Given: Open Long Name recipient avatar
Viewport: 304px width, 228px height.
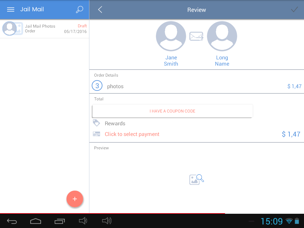Looking at the screenshot, I should [x=222, y=36].
